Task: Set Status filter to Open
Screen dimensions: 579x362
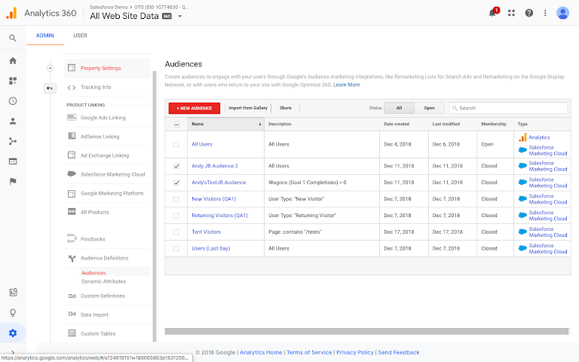Action: [x=429, y=108]
